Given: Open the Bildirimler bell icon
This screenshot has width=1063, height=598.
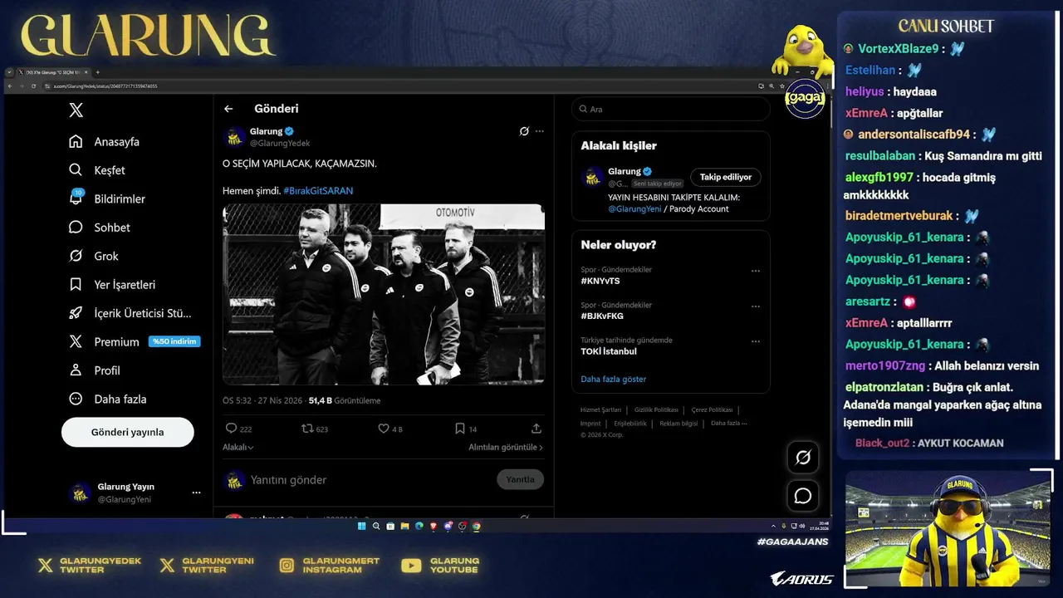Looking at the screenshot, I should 76,198.
